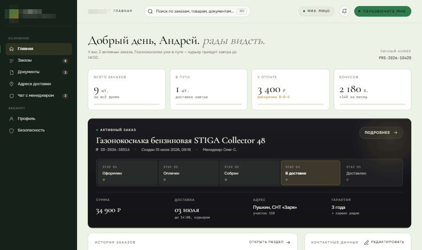Click the pencil icon next to Редактировать

(366, 243)
